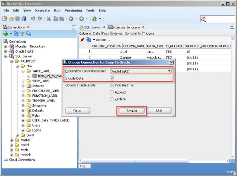Image resolution: width=237 pixels, height=176 pixels.
Task: Switch to the Triggers tab
Action: (149, 33)
